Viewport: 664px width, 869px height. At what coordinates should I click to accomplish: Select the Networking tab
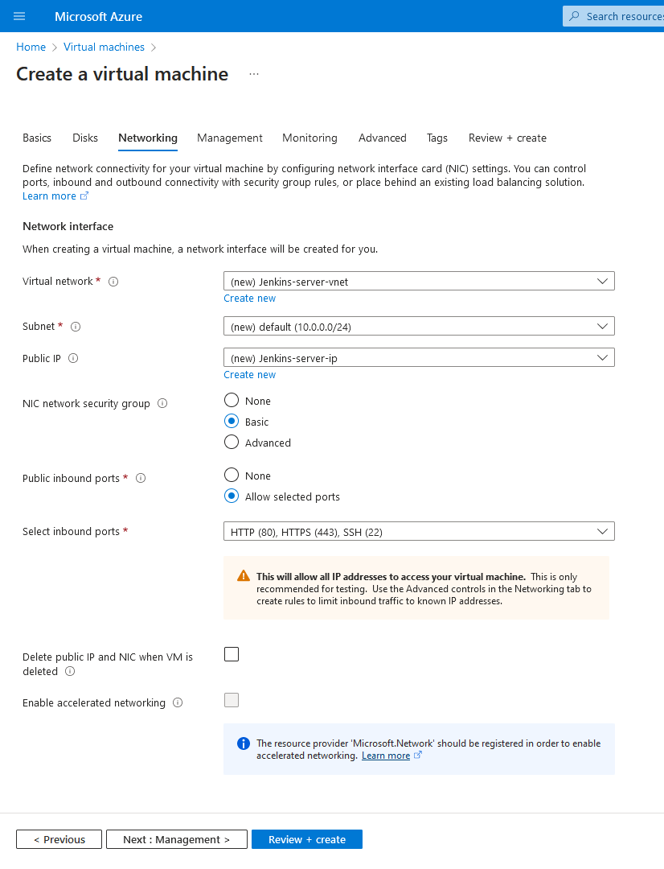pyautogui.click(x=148, y=138)
